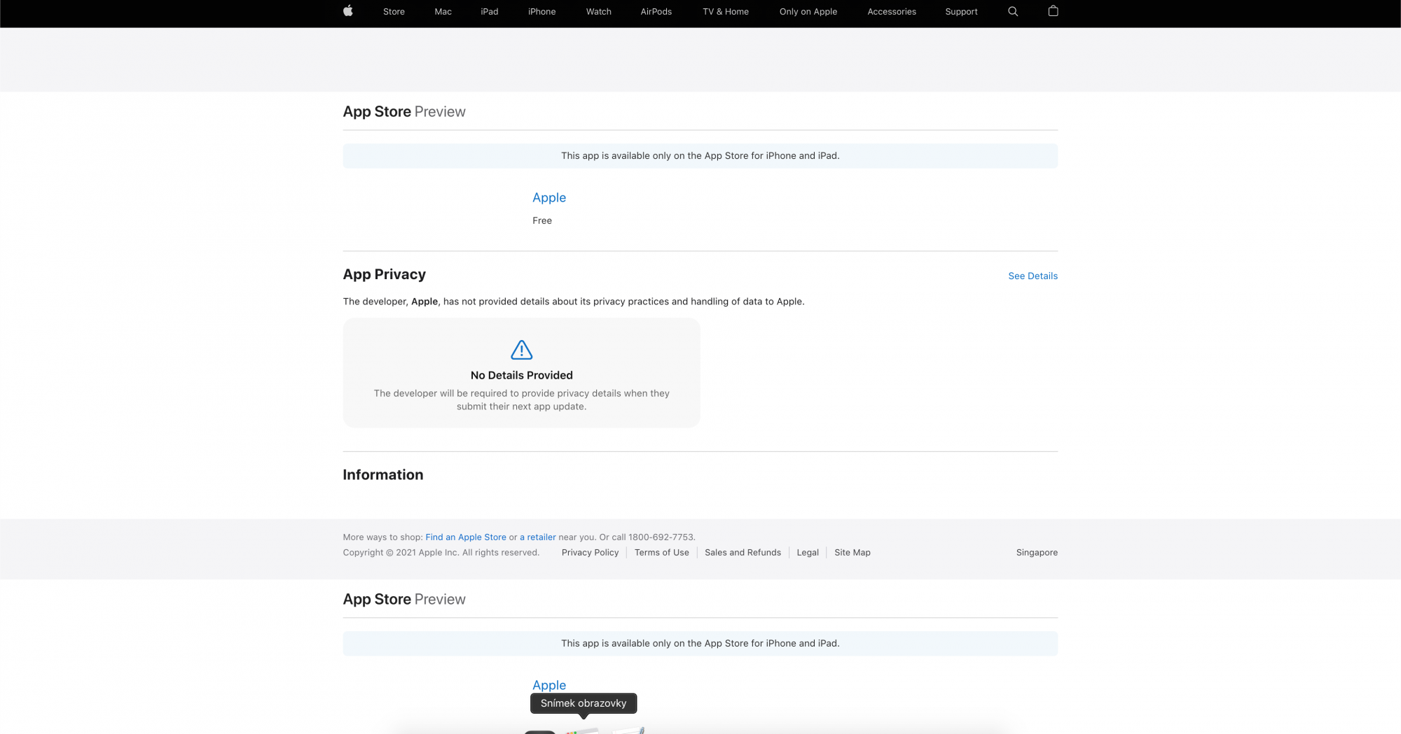This screenshot has width=1401, height=734.
Task: Click the Apple link above the Snímek obrazovky tooltip
Action: [x=549, y=685]
